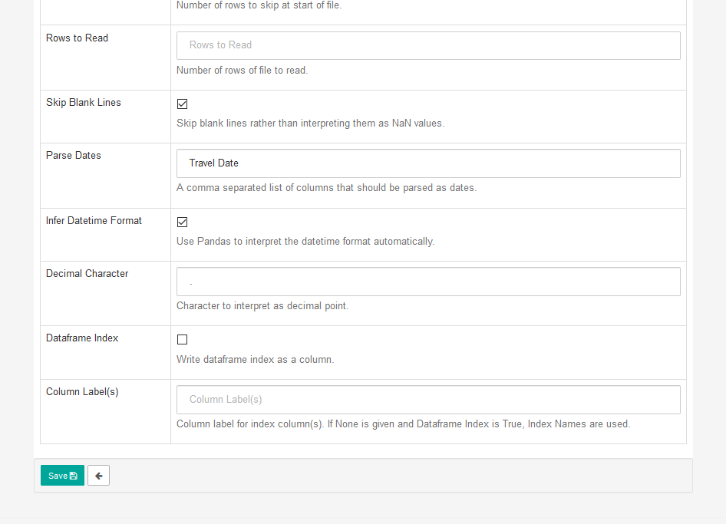The height and width of the screenshot is (524, 726).
Task: Click the 'Use Pandas to interpret' description text
Action: pos(305,241)
